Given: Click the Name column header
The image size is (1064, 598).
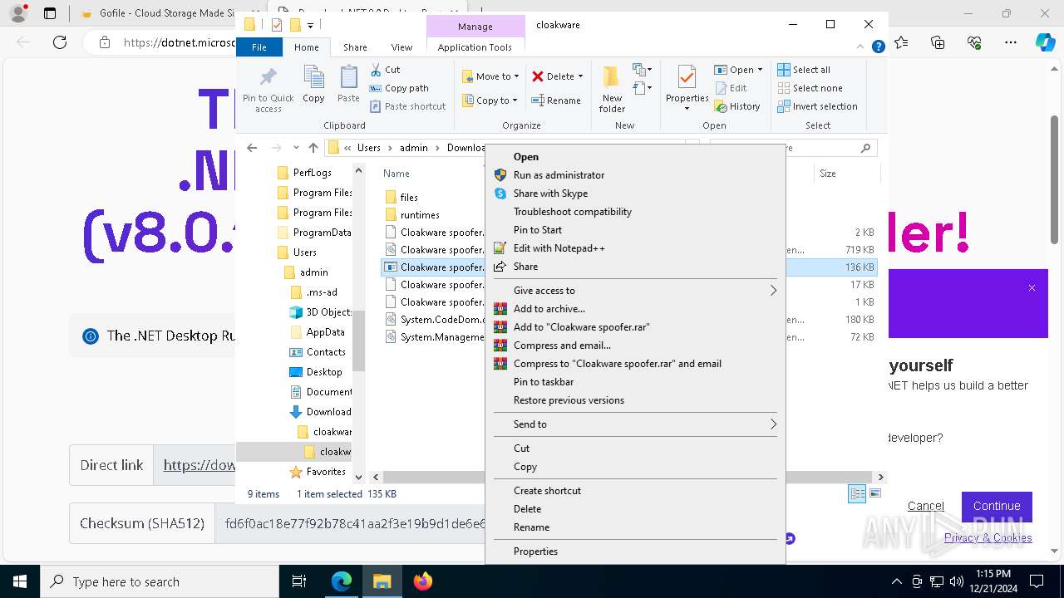Looking at the screenshot, I should click(397, 174).
